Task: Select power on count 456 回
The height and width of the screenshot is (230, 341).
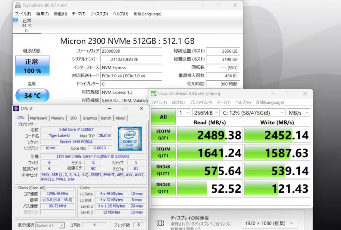Action: (223, 76)
